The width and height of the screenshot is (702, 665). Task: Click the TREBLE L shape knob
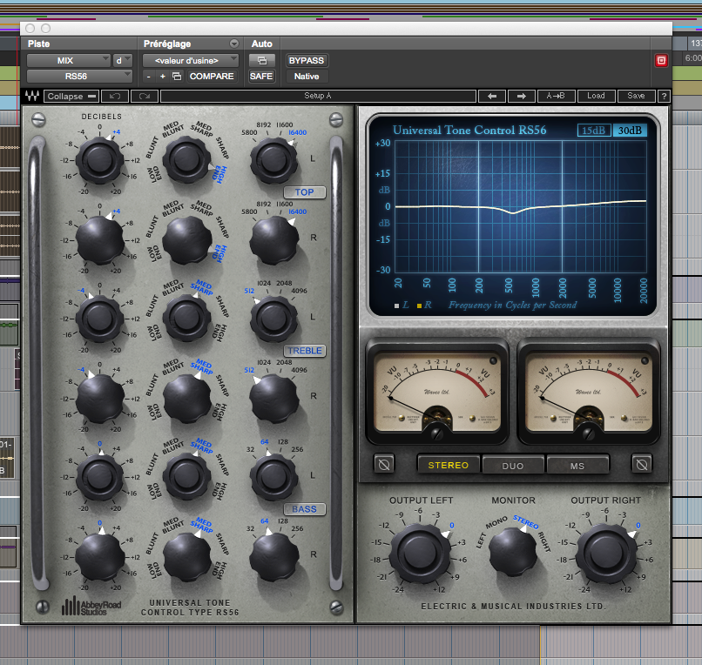(186, 319)
